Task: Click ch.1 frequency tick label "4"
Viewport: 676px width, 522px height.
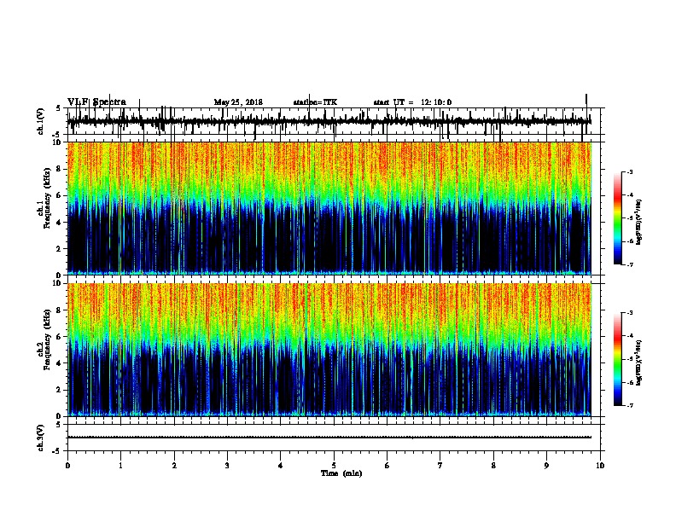Action: [x=59, y=223]
